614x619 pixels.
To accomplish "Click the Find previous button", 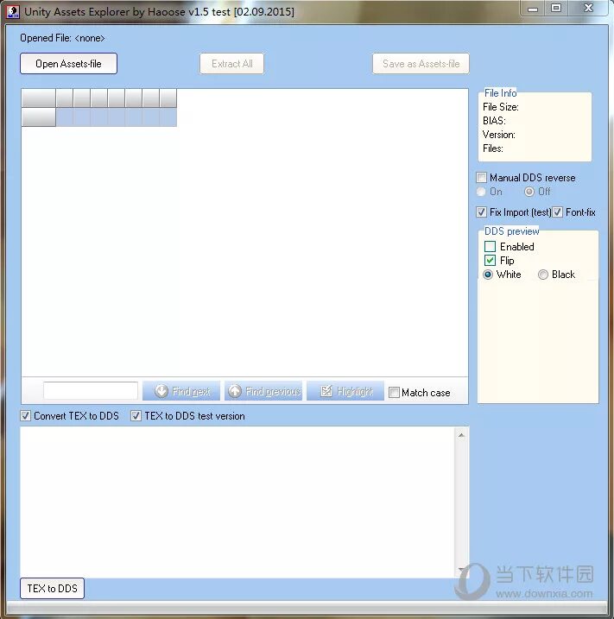I will pos(263,391).
